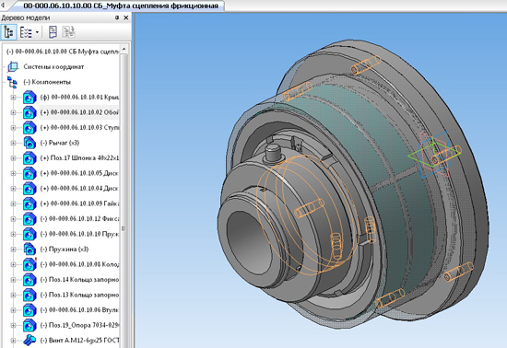Expand the 00-000.06.10.10.02 Обой component

13,112
